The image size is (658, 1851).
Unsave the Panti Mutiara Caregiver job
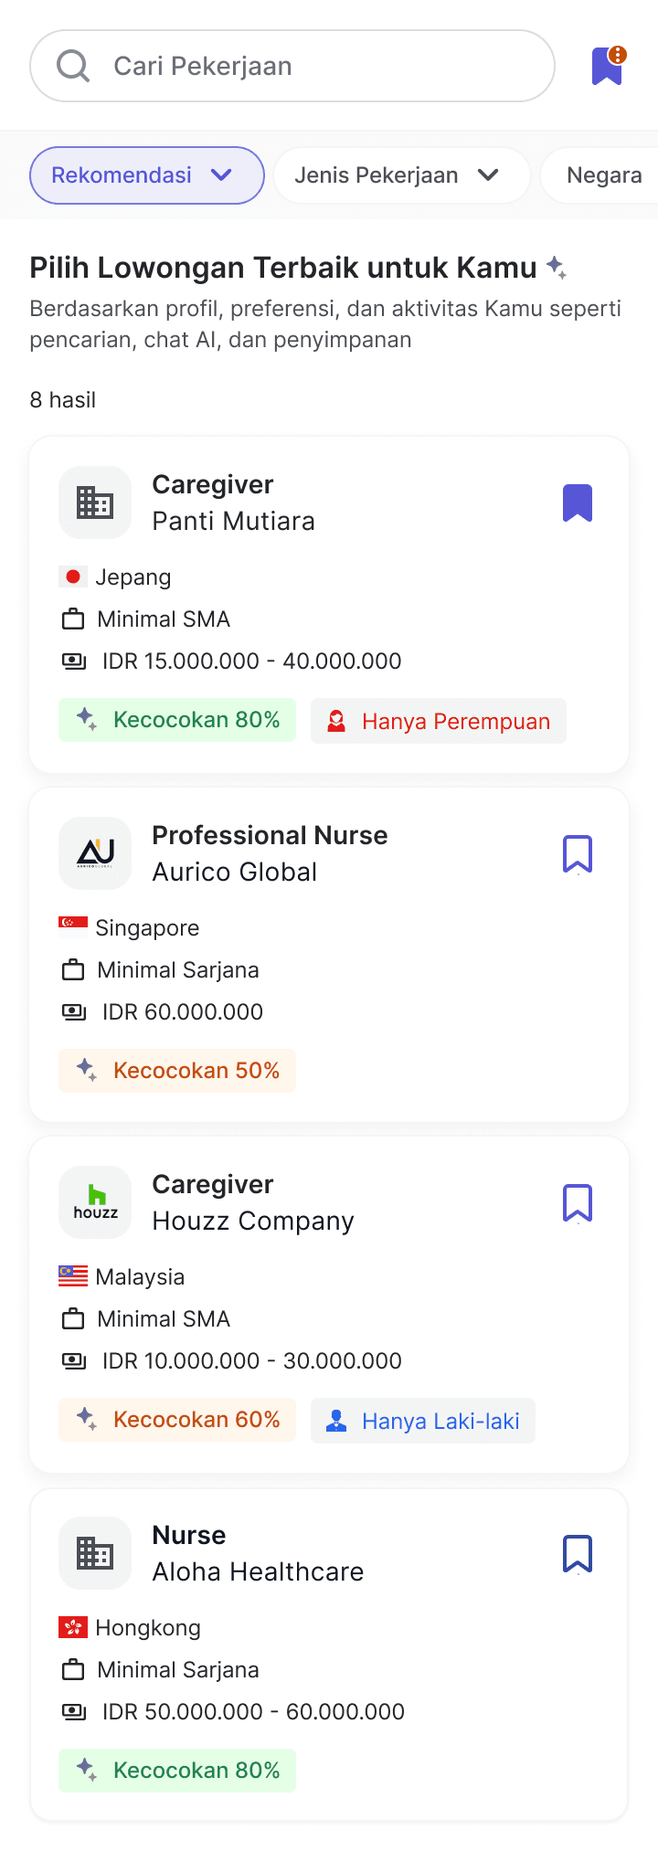pos(578,502)
